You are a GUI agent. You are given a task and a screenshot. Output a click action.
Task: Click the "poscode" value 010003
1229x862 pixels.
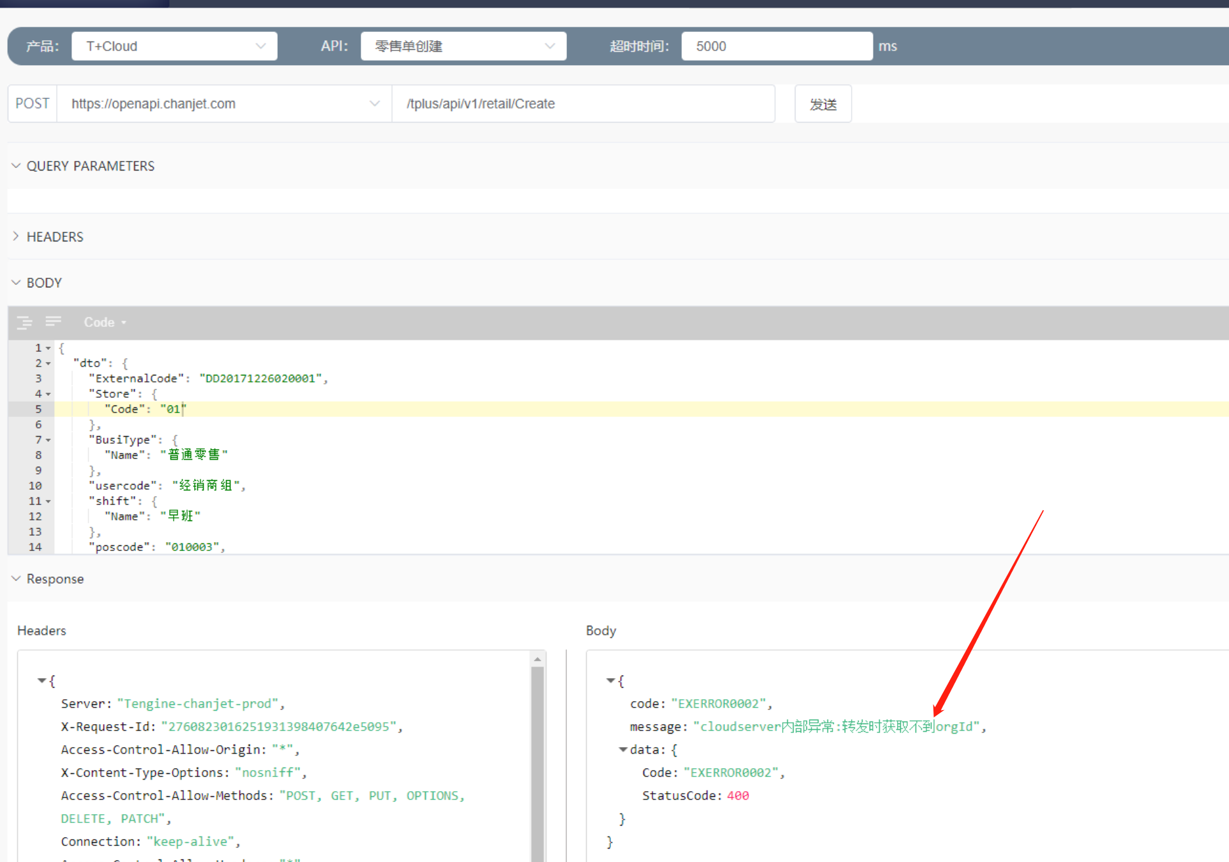(x=192, y=547)
